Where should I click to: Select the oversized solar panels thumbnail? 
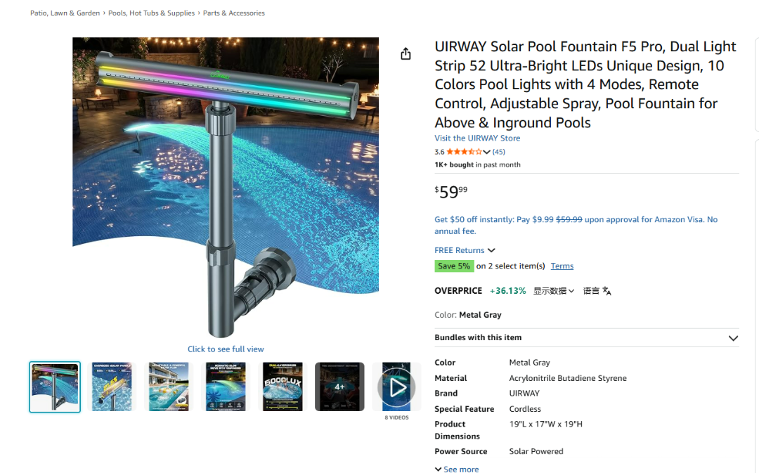112,387
